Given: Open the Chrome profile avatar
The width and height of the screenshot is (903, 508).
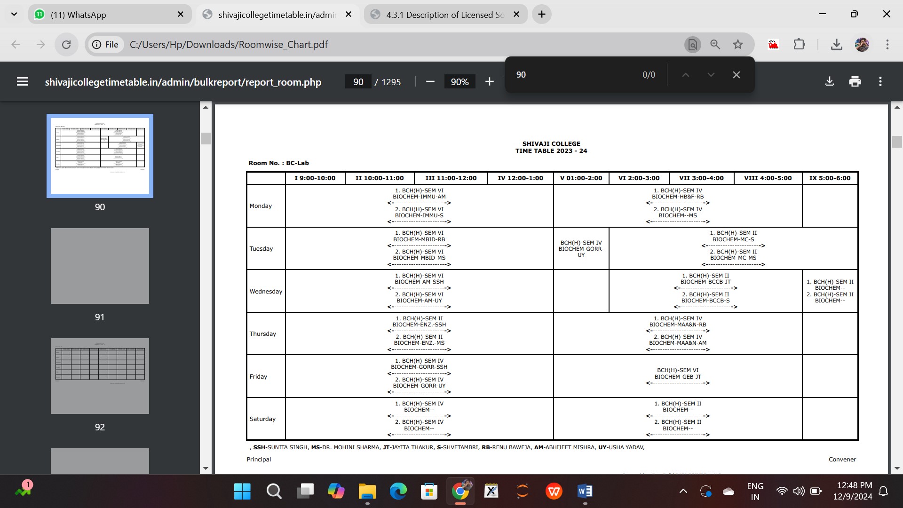Looking at the screenshot, I should [862, 45].
